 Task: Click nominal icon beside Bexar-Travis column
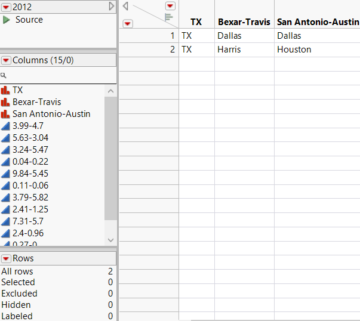[5, 102]
